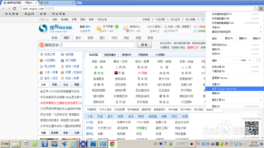Click the 电视剧 tab under 热播
264x148 pixels.
coord(55,133)
